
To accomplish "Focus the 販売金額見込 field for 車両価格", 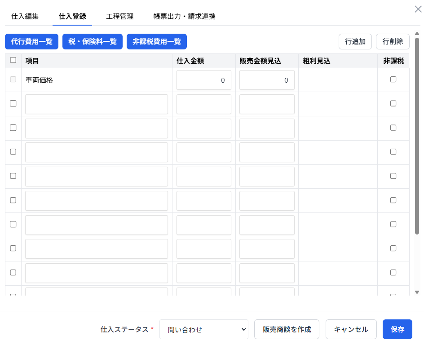I will tap(267, 80).
